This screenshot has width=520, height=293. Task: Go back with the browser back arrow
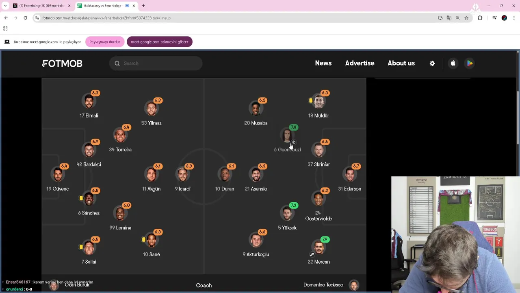pos(6,18)
